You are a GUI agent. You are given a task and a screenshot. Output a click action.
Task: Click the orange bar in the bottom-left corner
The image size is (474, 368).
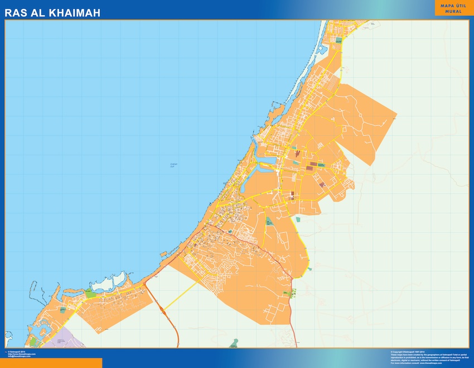[51, 363]
